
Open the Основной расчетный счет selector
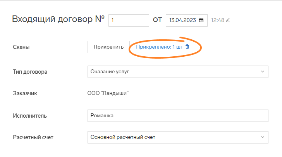click(x=178, y=137)
